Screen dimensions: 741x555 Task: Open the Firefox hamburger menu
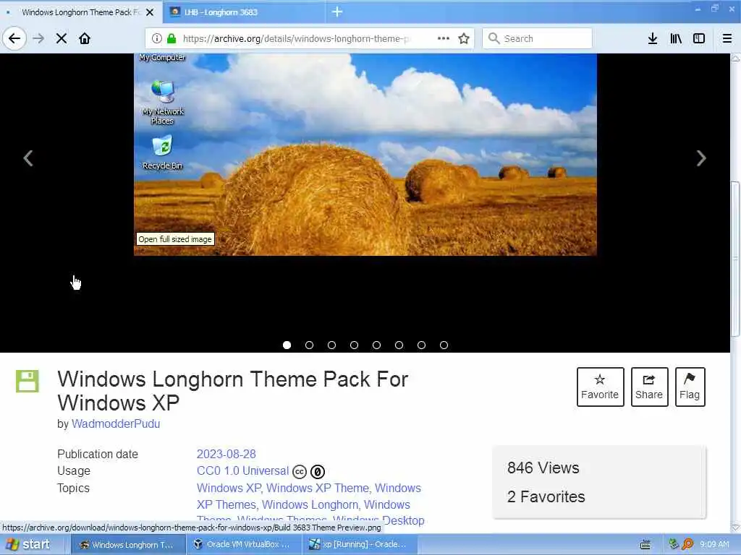(727, 38)
